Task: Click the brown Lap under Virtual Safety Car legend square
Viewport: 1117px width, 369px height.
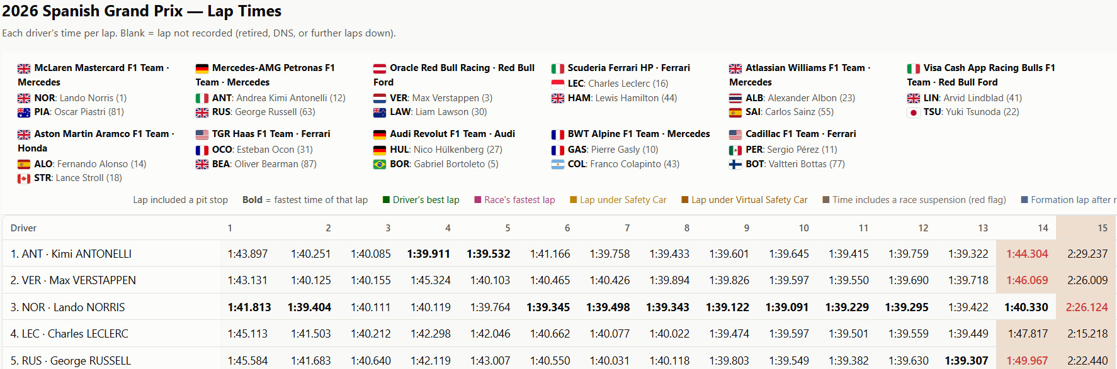Action: pyautogui.click(x=685, y=200)
